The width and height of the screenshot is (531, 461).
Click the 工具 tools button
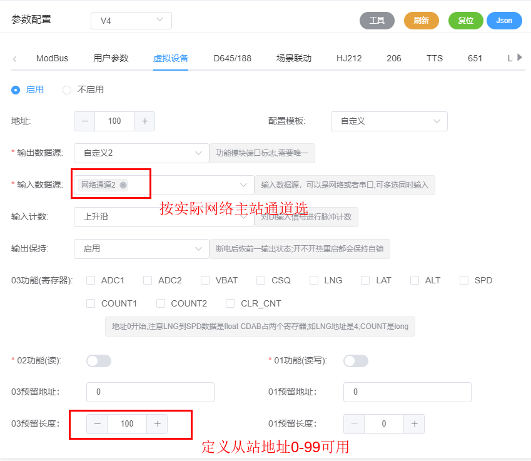[377, 21]
